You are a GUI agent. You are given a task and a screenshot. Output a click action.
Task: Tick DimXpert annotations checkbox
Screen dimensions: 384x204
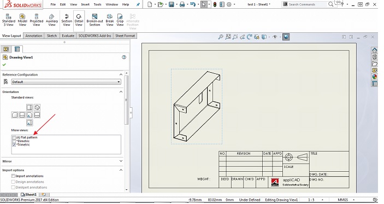[x=13, y=188]
